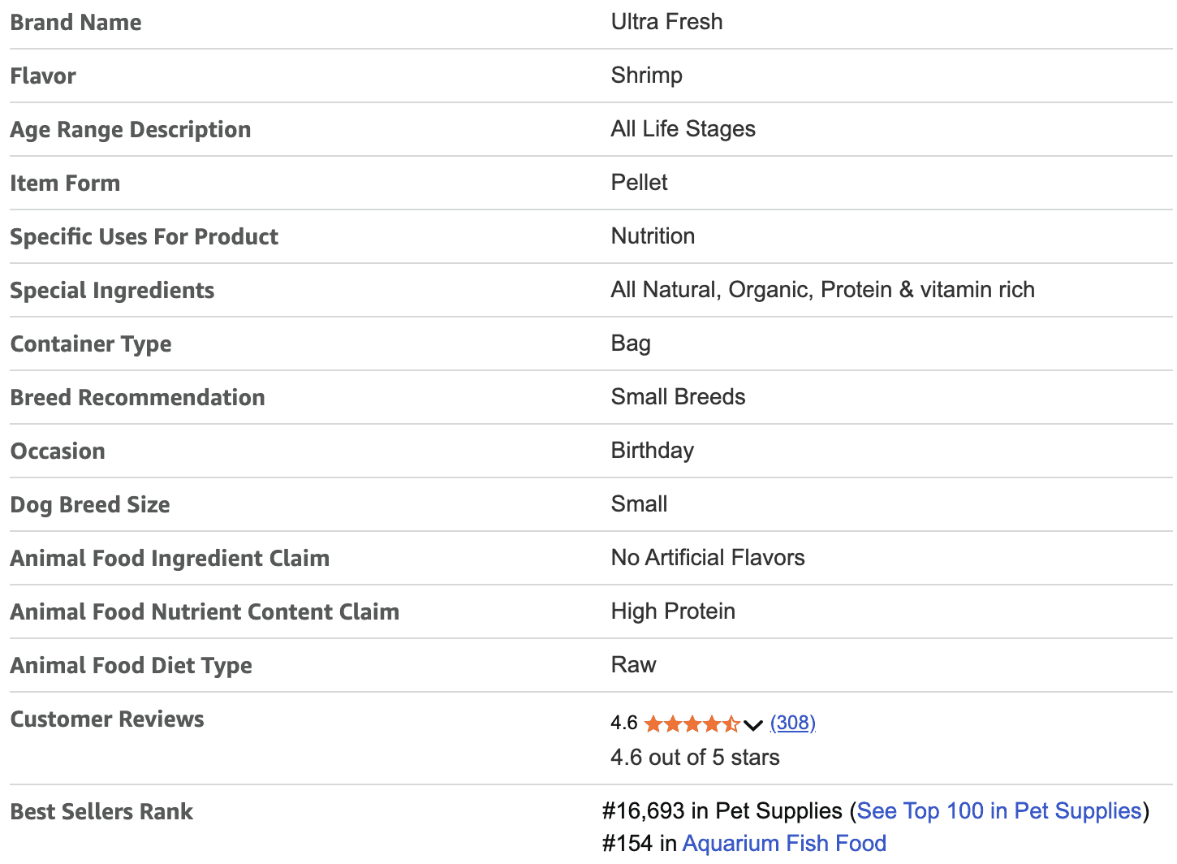Click the Special Ingredients label
Screen dimensions: 1177x864
click(112, 290)
